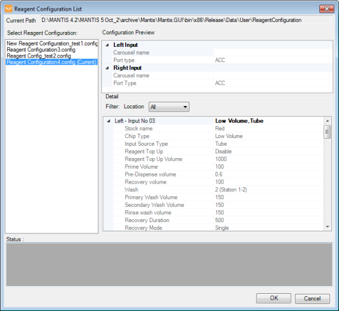Click the 0.6 pre-dispense value
This screenshot has width=339, height=311.
219,174
